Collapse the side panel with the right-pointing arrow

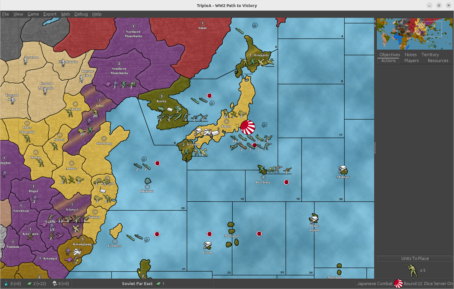[375, 26]
